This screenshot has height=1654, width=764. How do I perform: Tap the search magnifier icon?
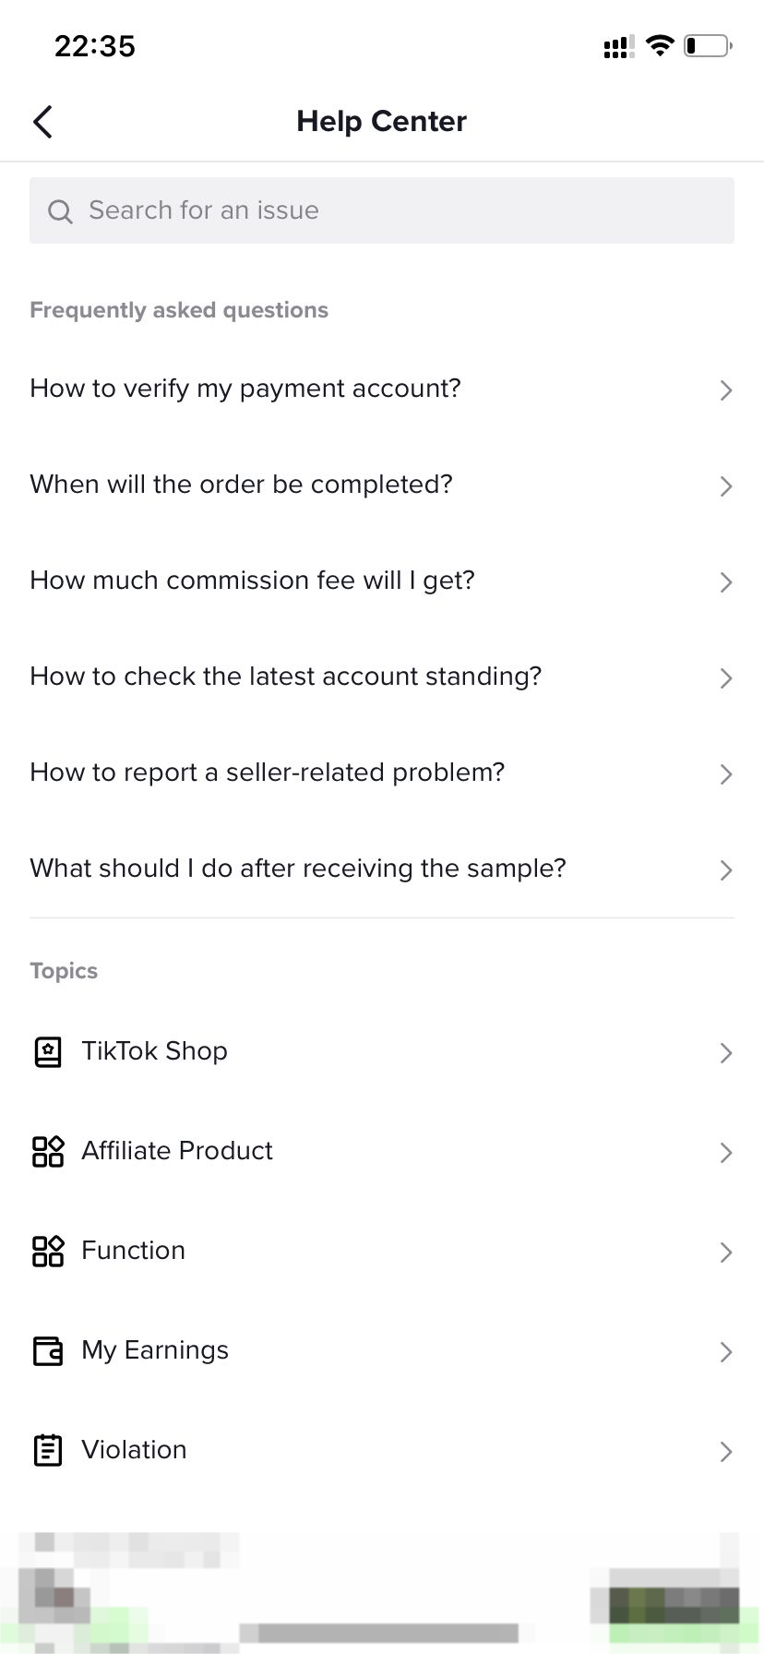[x=60, y=211]
